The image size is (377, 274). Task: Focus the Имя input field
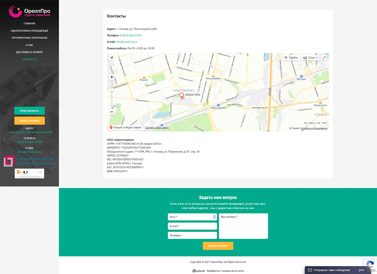tap(192, 217)
